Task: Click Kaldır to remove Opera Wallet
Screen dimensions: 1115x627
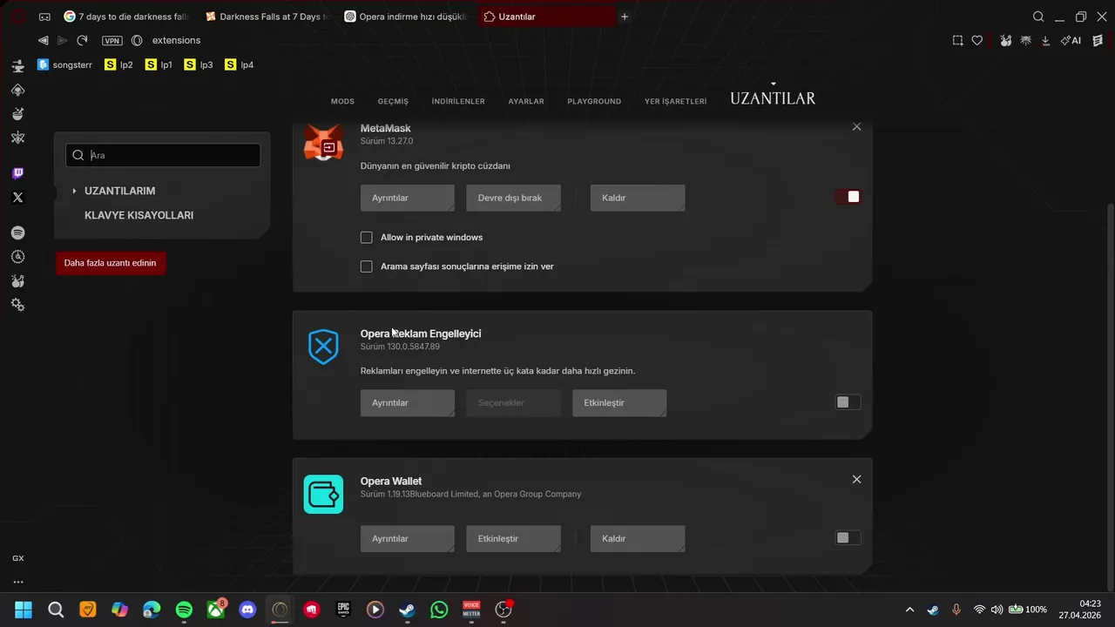Action: coord(638,538)
